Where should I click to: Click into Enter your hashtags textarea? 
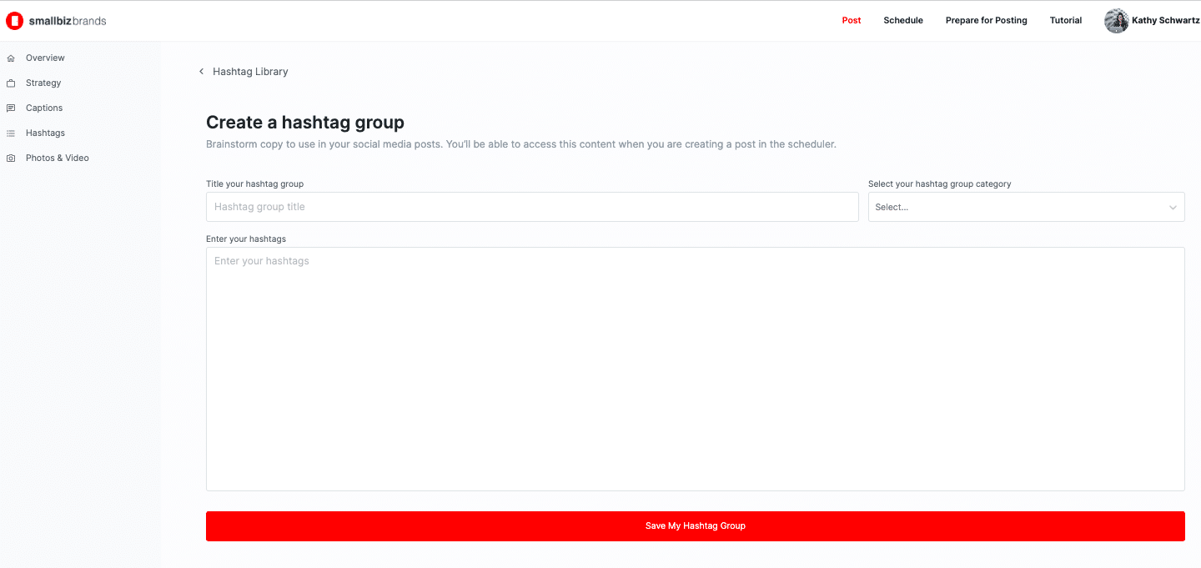tap(696, 369)
